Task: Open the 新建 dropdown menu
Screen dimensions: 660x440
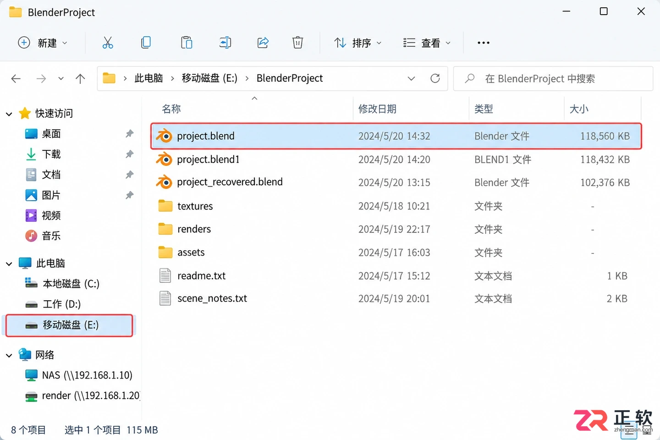Action: tap(43, 43)
